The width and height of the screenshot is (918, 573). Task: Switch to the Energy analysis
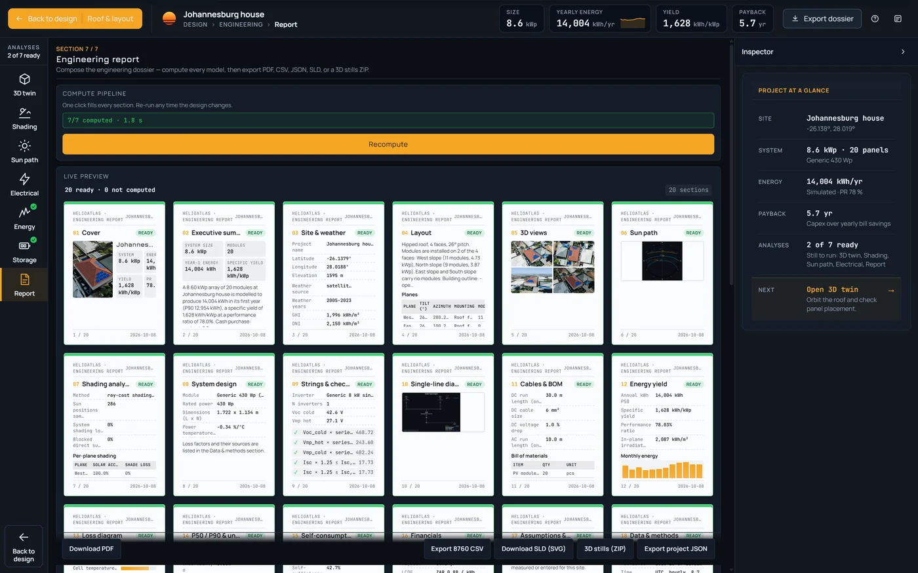coord(24,219)
